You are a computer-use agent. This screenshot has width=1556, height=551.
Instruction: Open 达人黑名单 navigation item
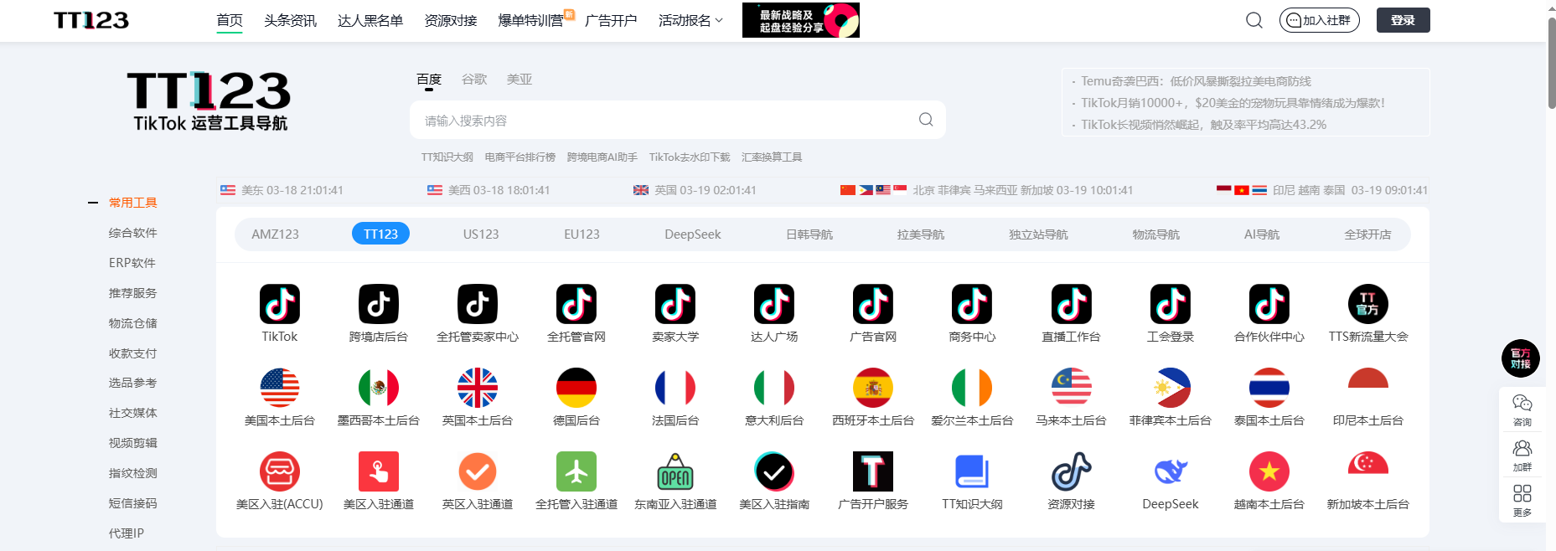tap(370, 20)
